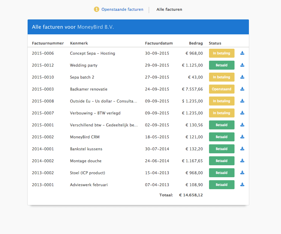This screenshot has height=234, width=281.
Task: Click the date 18-05-2015
Action: point(157,137)
